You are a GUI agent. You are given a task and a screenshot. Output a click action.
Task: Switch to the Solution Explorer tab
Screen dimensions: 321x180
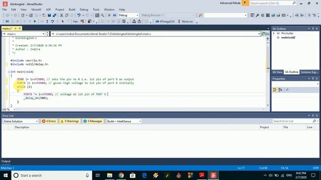click(x=309, y=72)
